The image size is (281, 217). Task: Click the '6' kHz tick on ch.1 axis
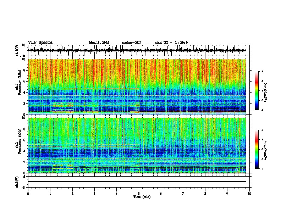(x=25, y=81)
